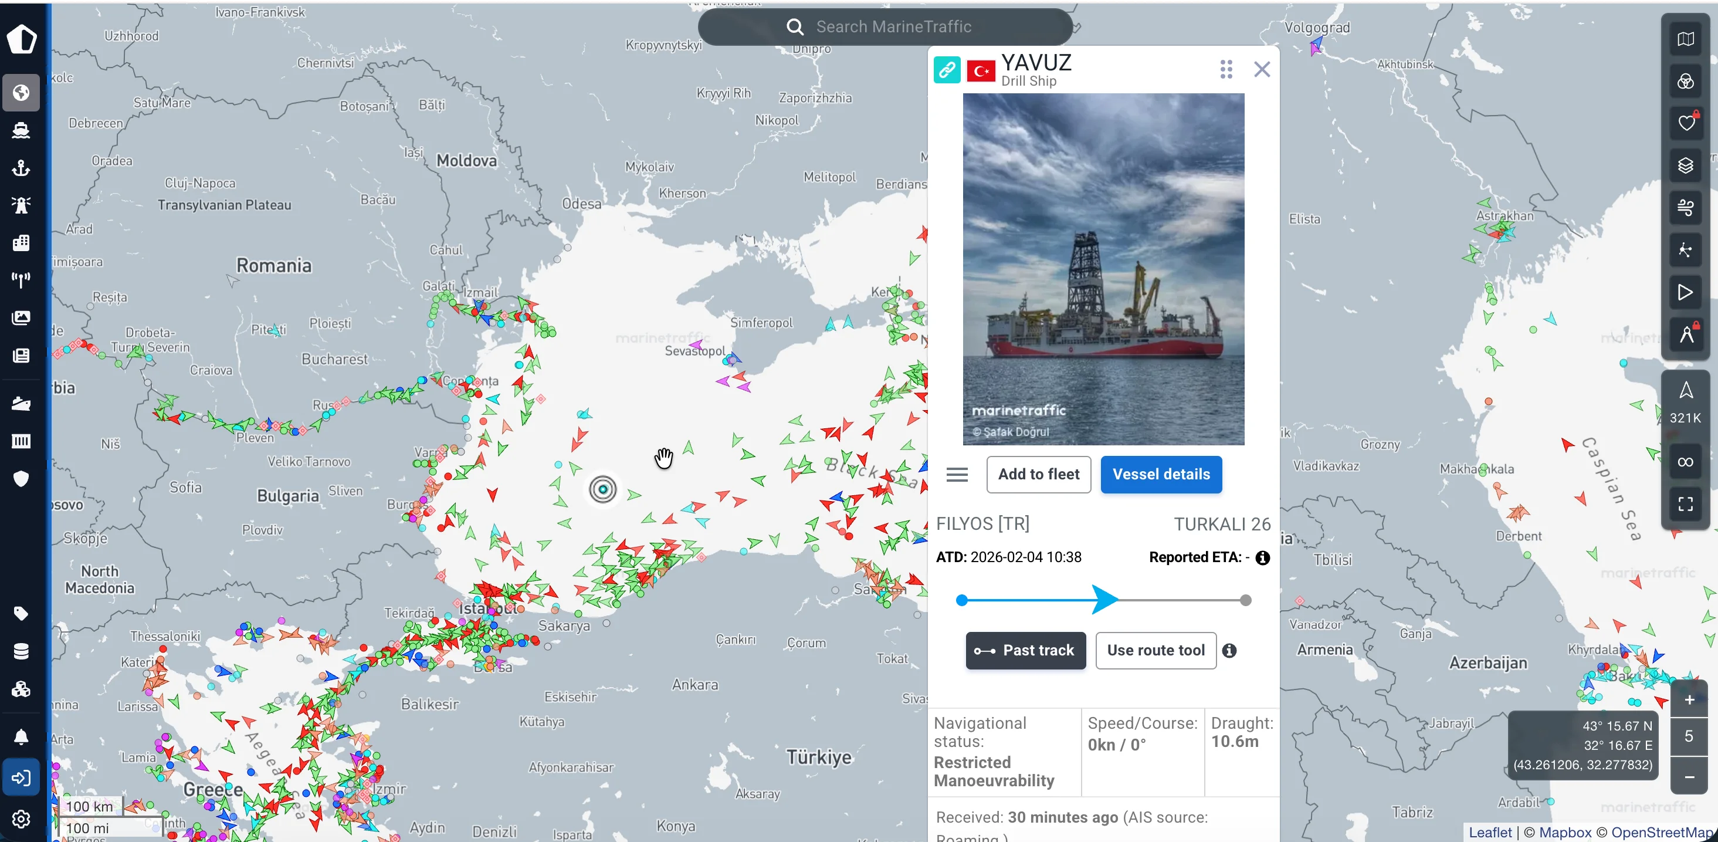The height and width of the screenshot is (842, 1718).
Task: Open the hamburger menu in vessel panel
Action: [x=957, y=474]
